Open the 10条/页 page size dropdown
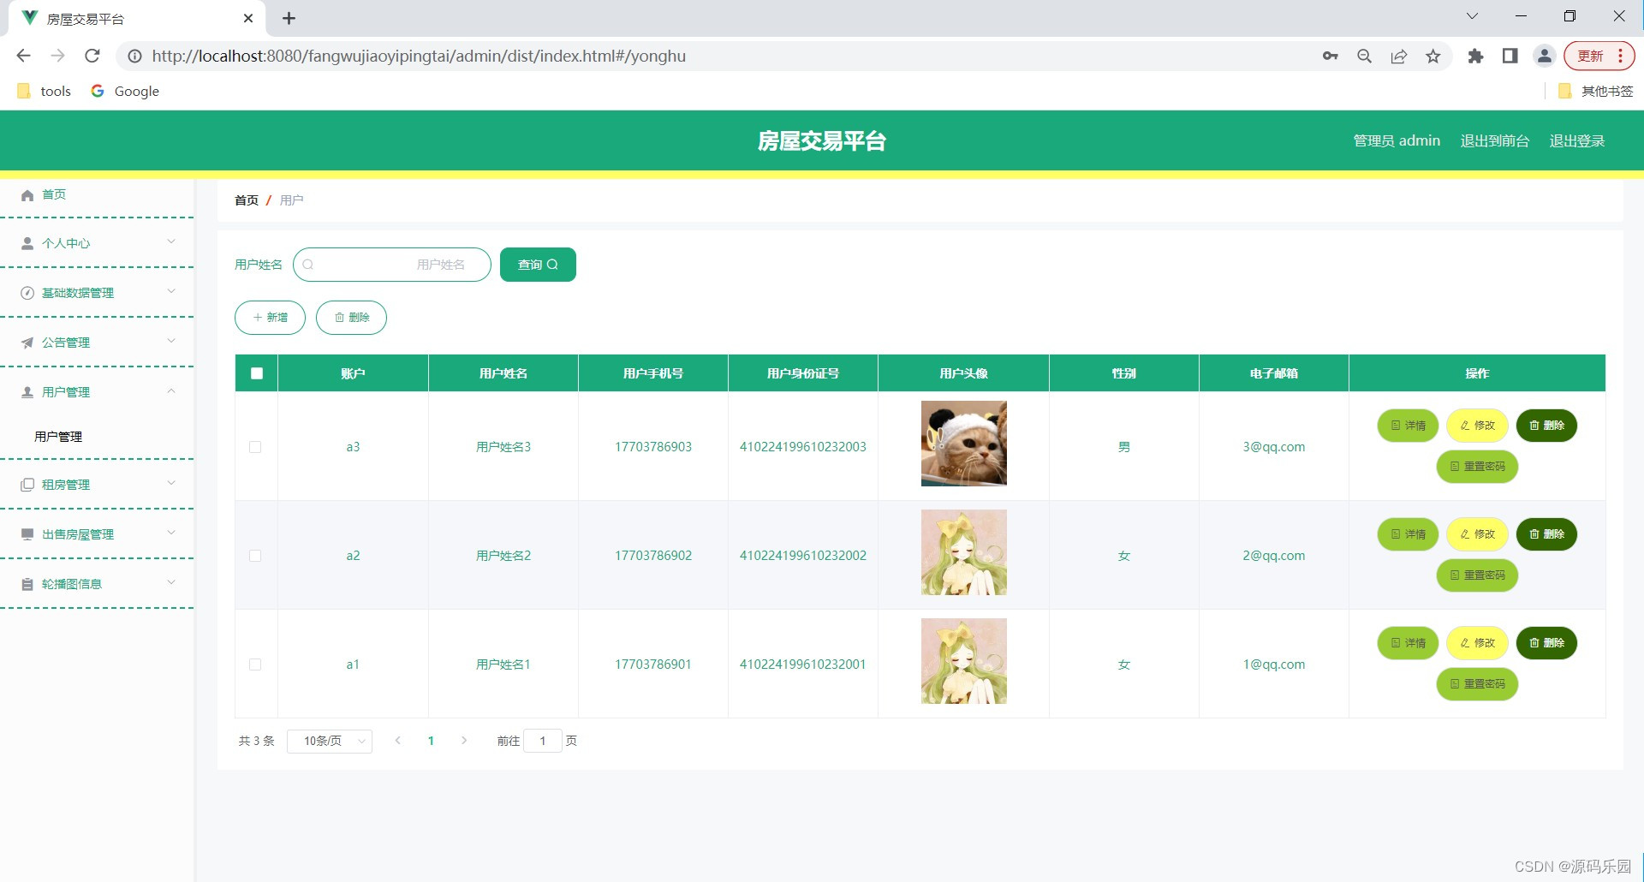This screenshot has height=882, width=1644. pos(329,741)
